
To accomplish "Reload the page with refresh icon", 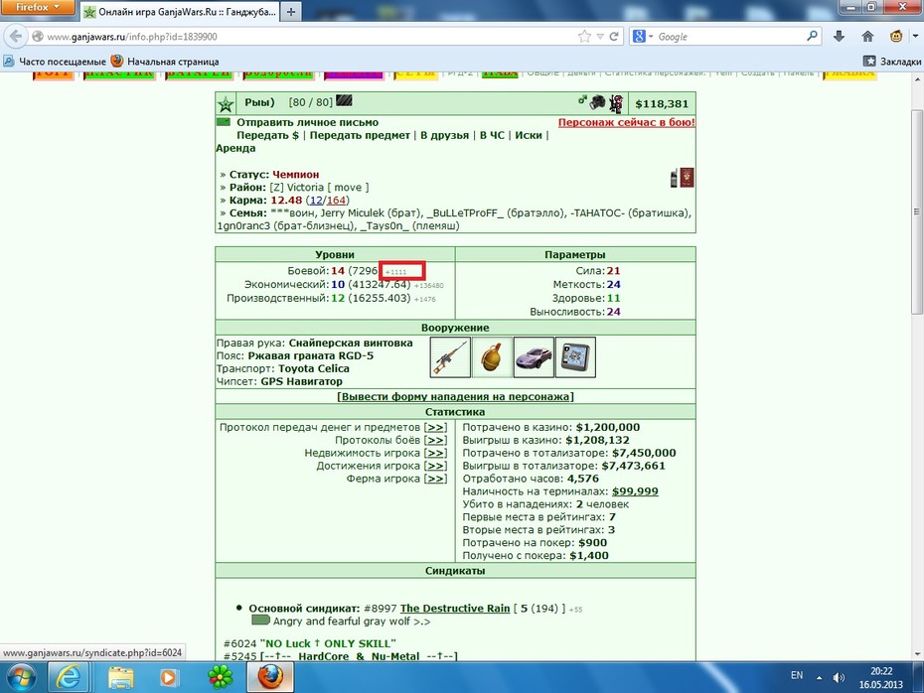I will click(x=614, y=37).
